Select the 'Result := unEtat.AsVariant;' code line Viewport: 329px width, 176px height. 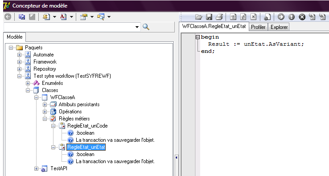pos(256,44)
